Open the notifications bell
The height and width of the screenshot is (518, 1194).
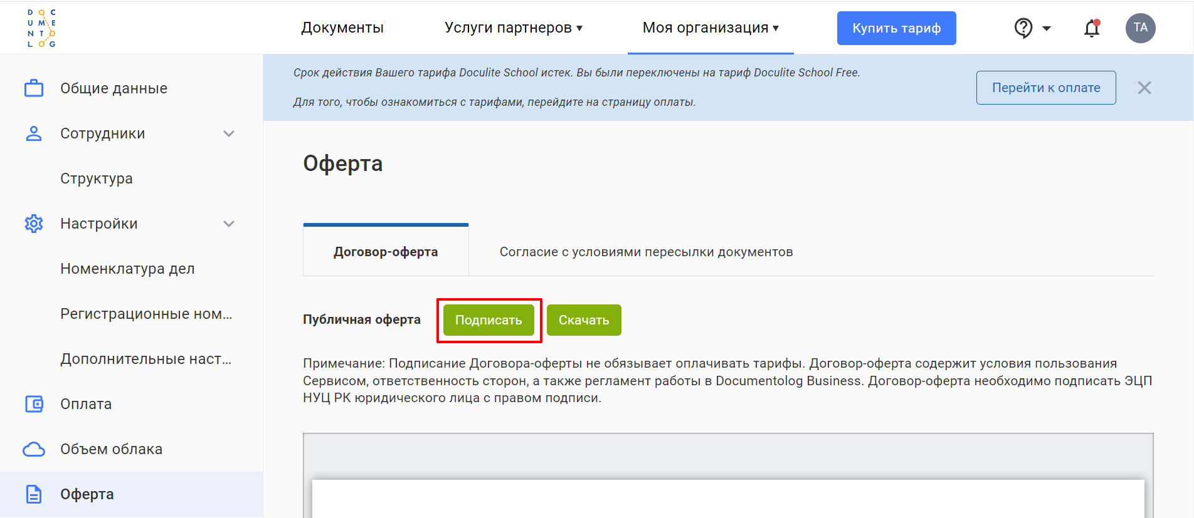click(1092, 28)
